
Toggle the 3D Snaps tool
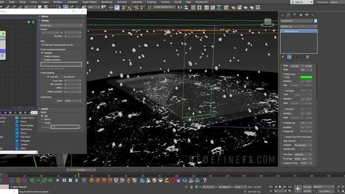(x=124, y=8)
